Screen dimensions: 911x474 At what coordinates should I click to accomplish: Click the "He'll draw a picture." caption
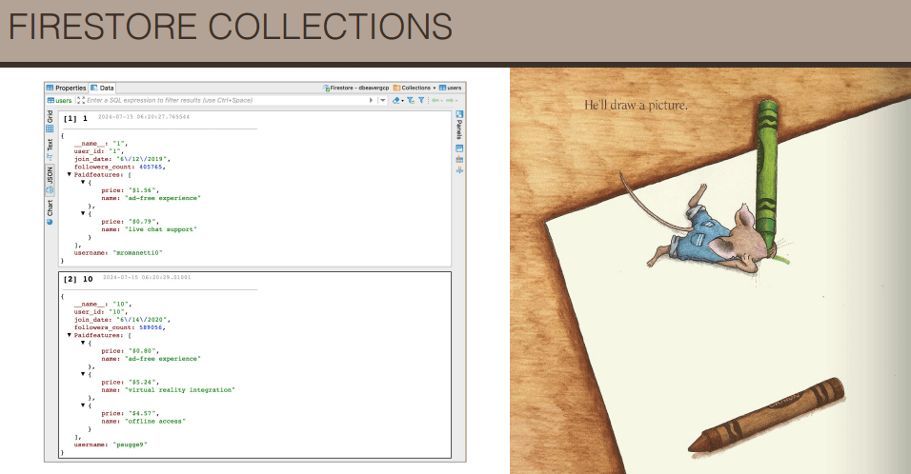(x=636, y=105)
